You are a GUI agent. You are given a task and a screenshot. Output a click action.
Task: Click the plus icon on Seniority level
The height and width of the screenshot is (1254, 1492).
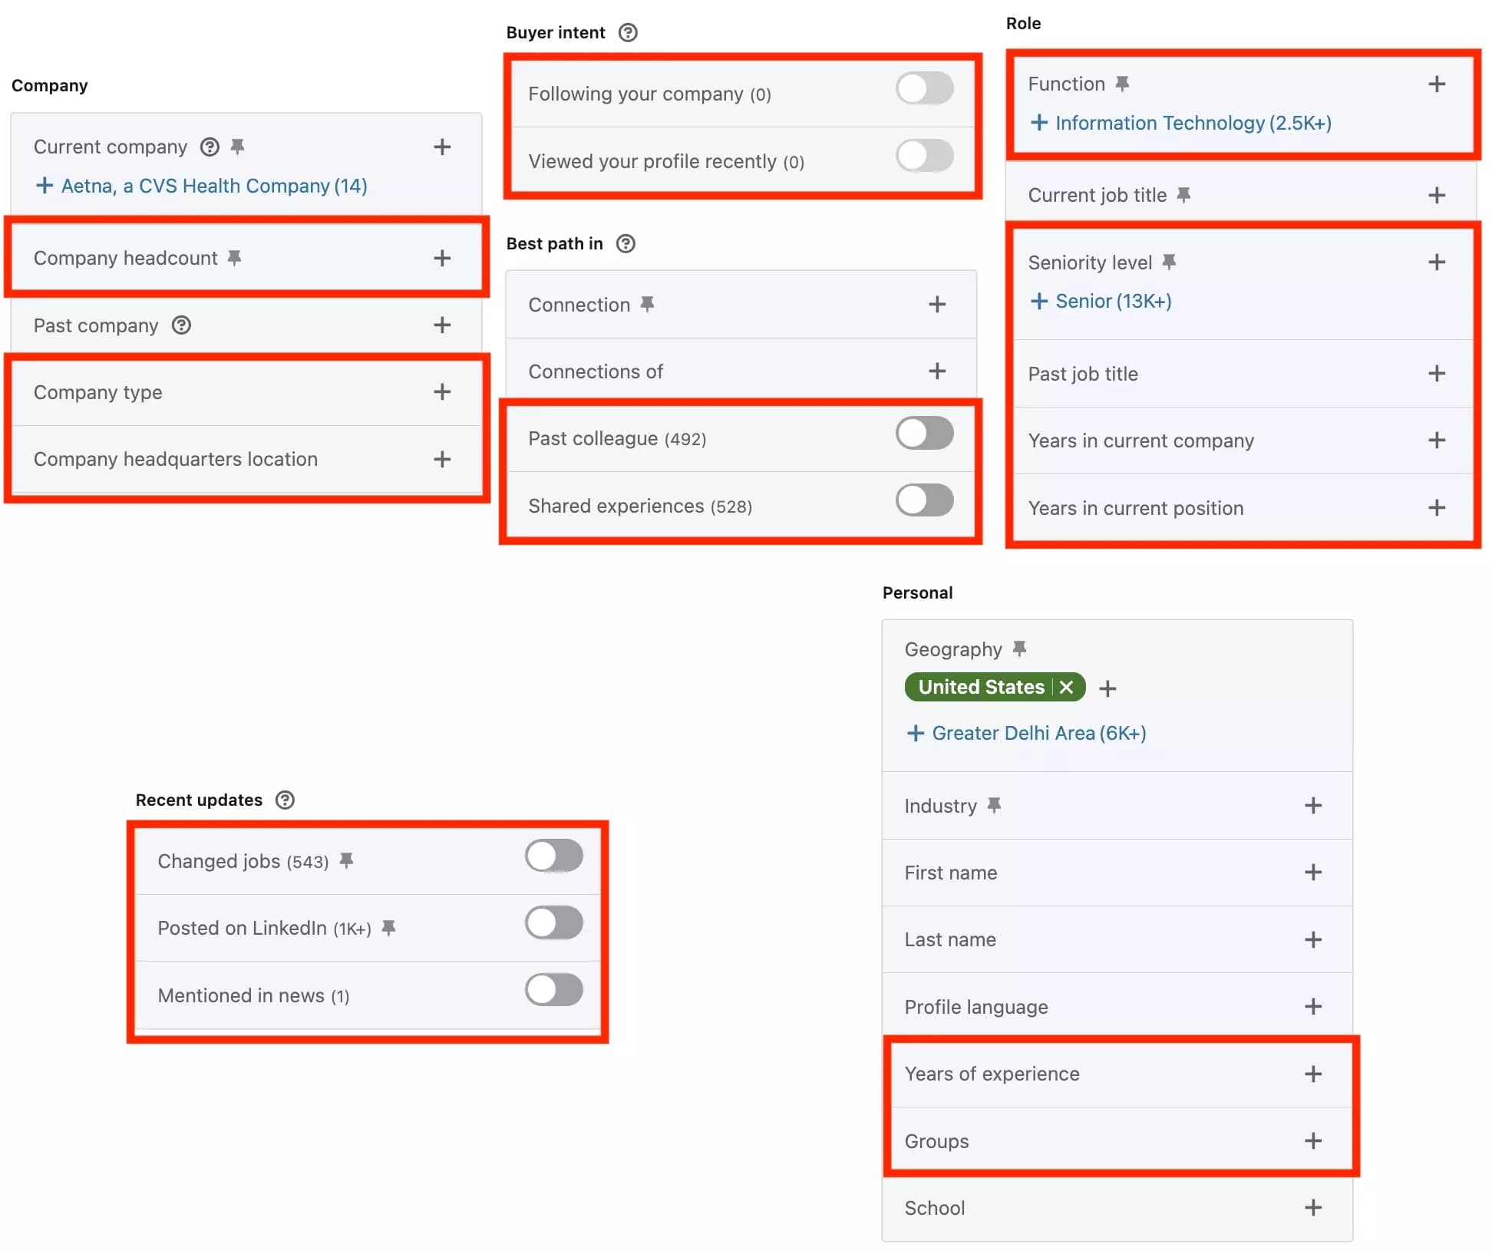point(1436,262)
